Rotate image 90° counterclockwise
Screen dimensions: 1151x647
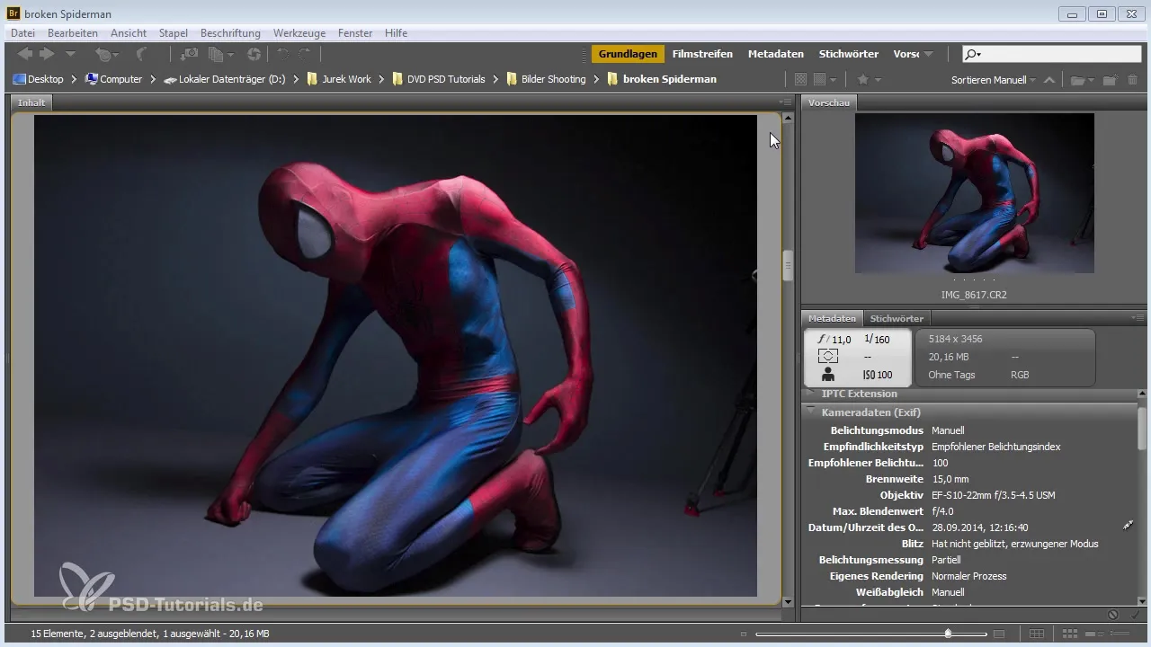[283, 55]
